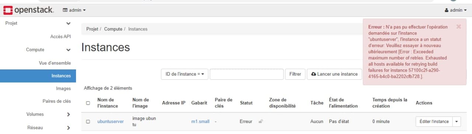472x134 pixels.
Task: Open the Images page in sidebar
Action: [63, 88]
